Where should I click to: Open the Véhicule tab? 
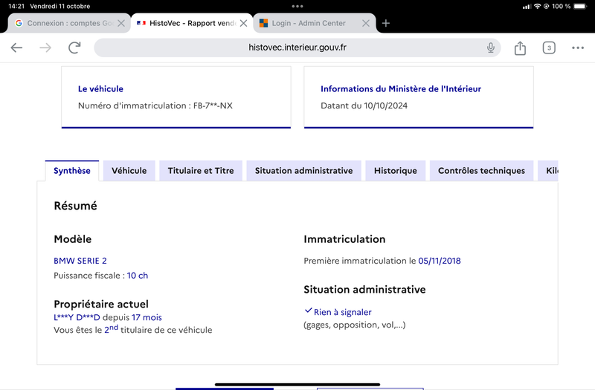point(129,171)
